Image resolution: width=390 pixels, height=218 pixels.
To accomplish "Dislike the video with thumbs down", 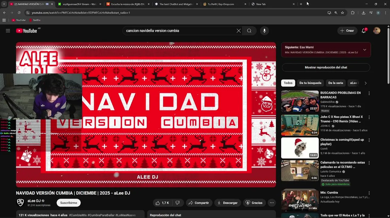I will point(178,203).
